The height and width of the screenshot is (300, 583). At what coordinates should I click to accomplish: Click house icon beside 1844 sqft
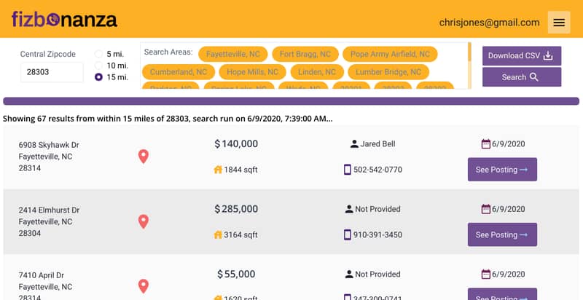click(217, 170)
